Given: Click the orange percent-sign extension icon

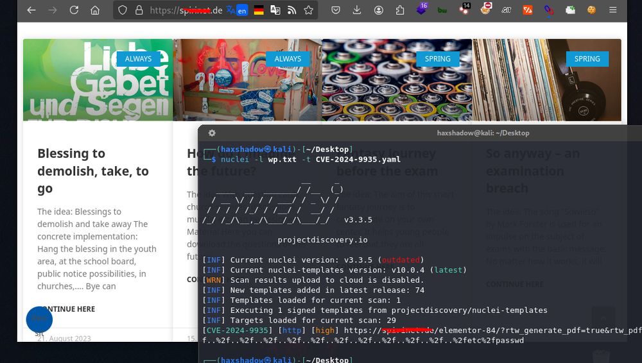Looking at the screenshot, I should pyautogui.click(x=528, y=10).
